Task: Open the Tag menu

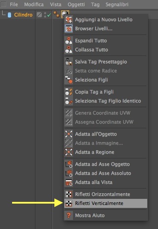Action: (95, 5)
